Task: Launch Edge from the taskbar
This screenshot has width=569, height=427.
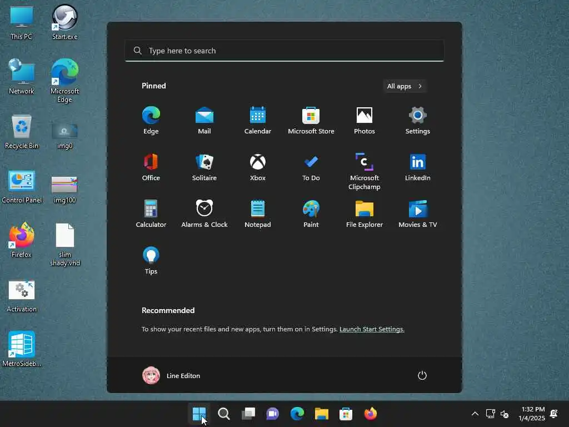Action: tap(297, 414)
